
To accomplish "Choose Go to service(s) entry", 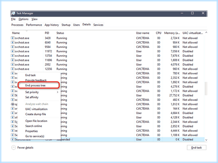I will tap(35, 136).
